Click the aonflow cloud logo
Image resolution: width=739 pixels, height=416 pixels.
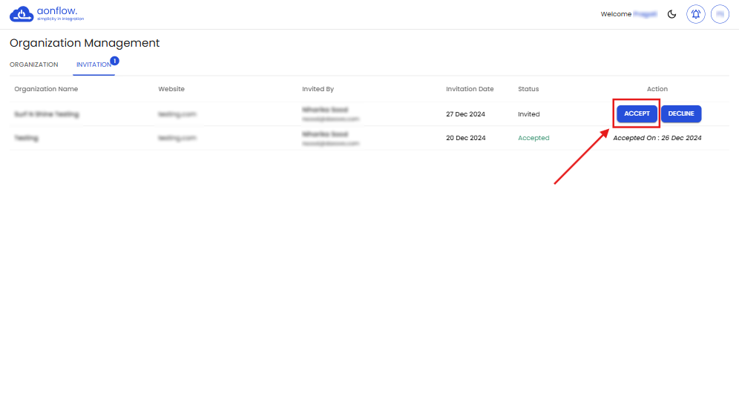(x=22, y=14)
